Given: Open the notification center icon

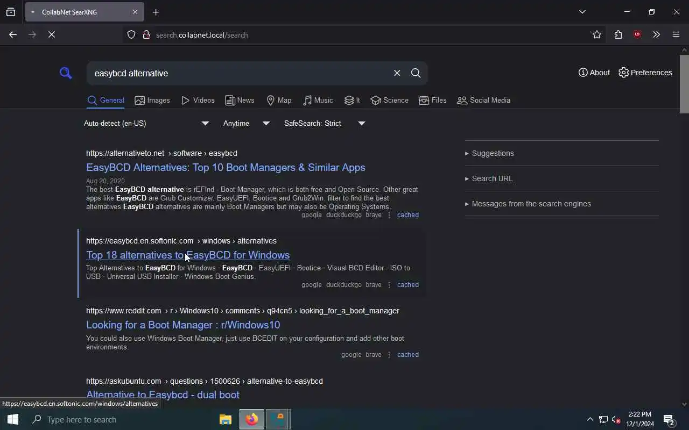Looking at the screenshot, I should point(669,419).
